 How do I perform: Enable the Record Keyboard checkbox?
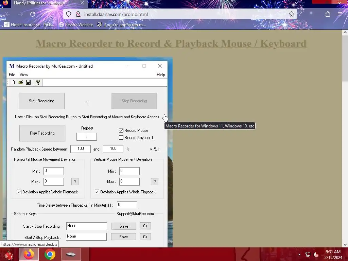tap(121, 138)
